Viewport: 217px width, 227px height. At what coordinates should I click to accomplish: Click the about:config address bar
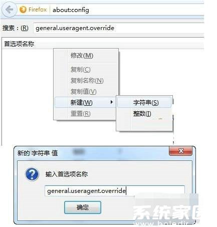(x=127, y=10)
